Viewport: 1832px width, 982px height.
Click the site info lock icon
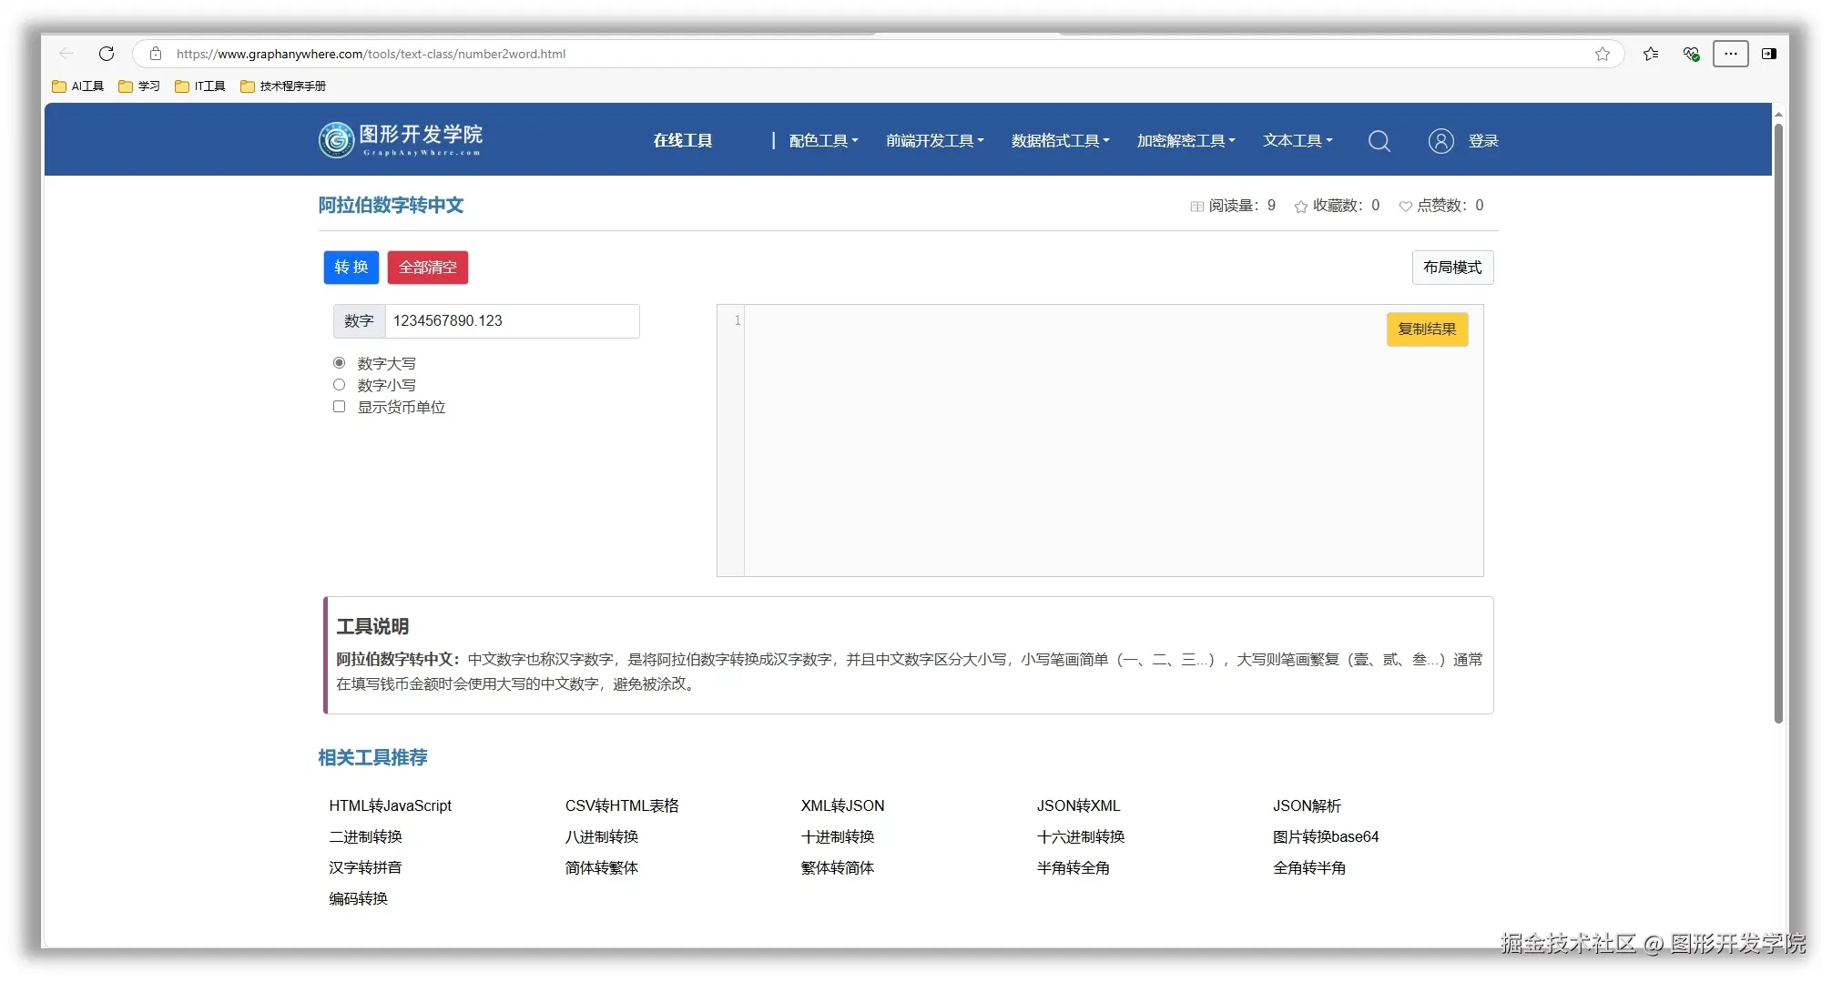(x=156, y=54)
